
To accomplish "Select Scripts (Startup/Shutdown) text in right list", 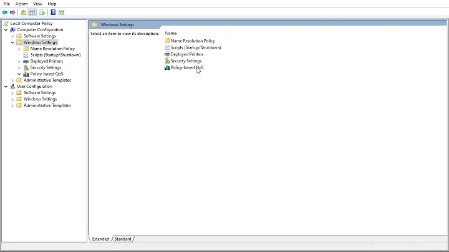I will point(196,47).
